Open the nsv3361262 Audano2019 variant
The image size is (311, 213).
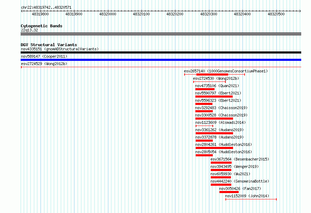pos(219,130)
